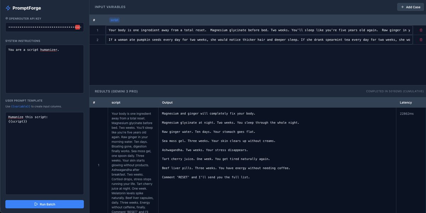The height and width of the screenshot is (213, 426).
Task: Click the 'Input Variables' heading
Action: 110,7
